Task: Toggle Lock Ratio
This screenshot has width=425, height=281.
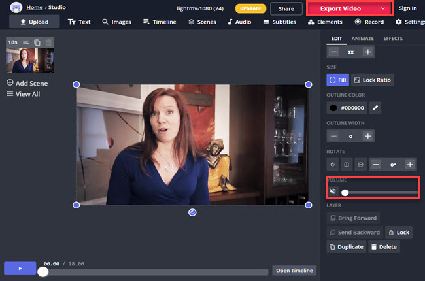Action: point(373,80)
